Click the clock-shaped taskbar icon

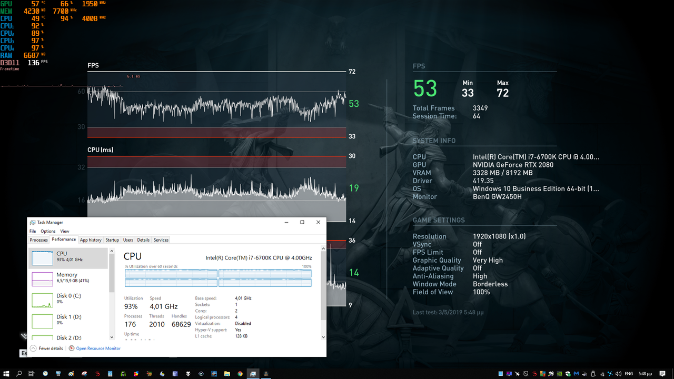45,374
